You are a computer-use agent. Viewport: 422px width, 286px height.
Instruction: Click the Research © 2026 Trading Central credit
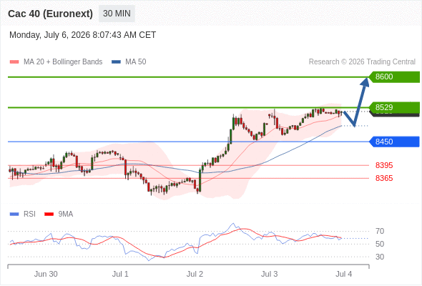pyautogui.click(x=362, y=62)
